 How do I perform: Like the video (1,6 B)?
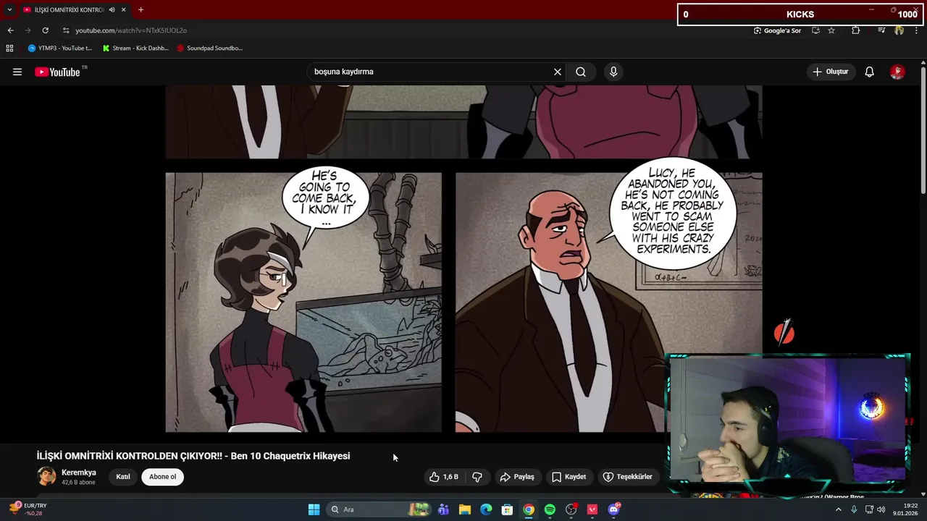pos(444,477)
